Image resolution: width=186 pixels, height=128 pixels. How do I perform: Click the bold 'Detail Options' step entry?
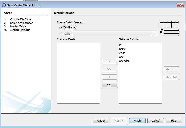20,30
